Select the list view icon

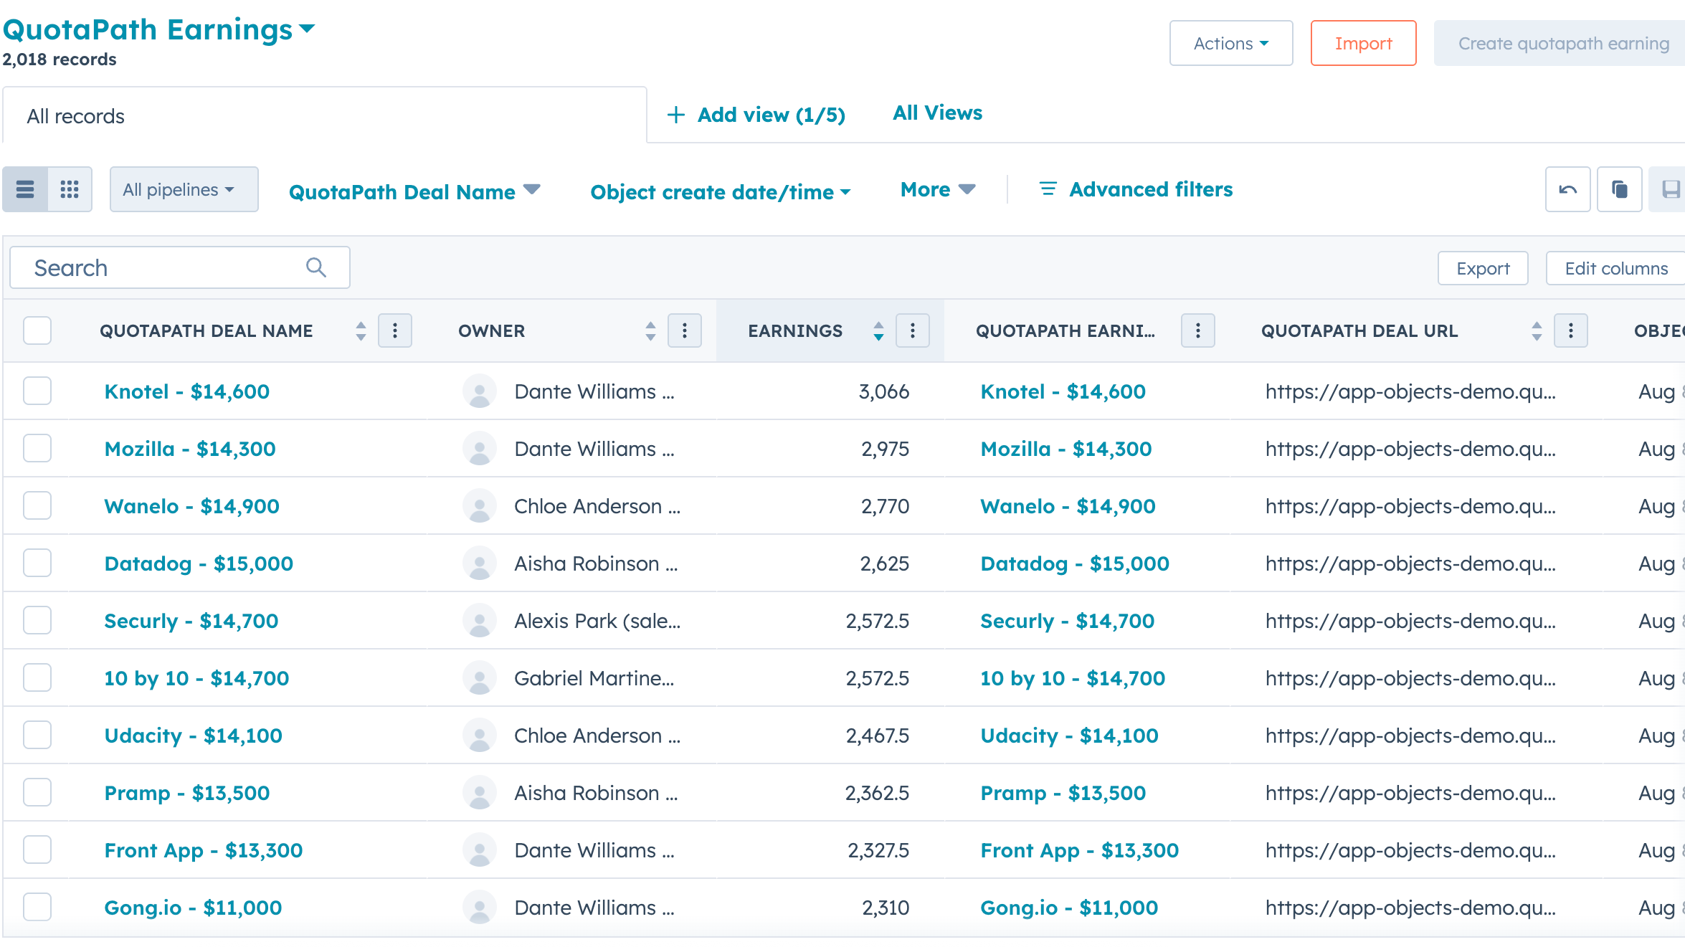click(26, 189)
